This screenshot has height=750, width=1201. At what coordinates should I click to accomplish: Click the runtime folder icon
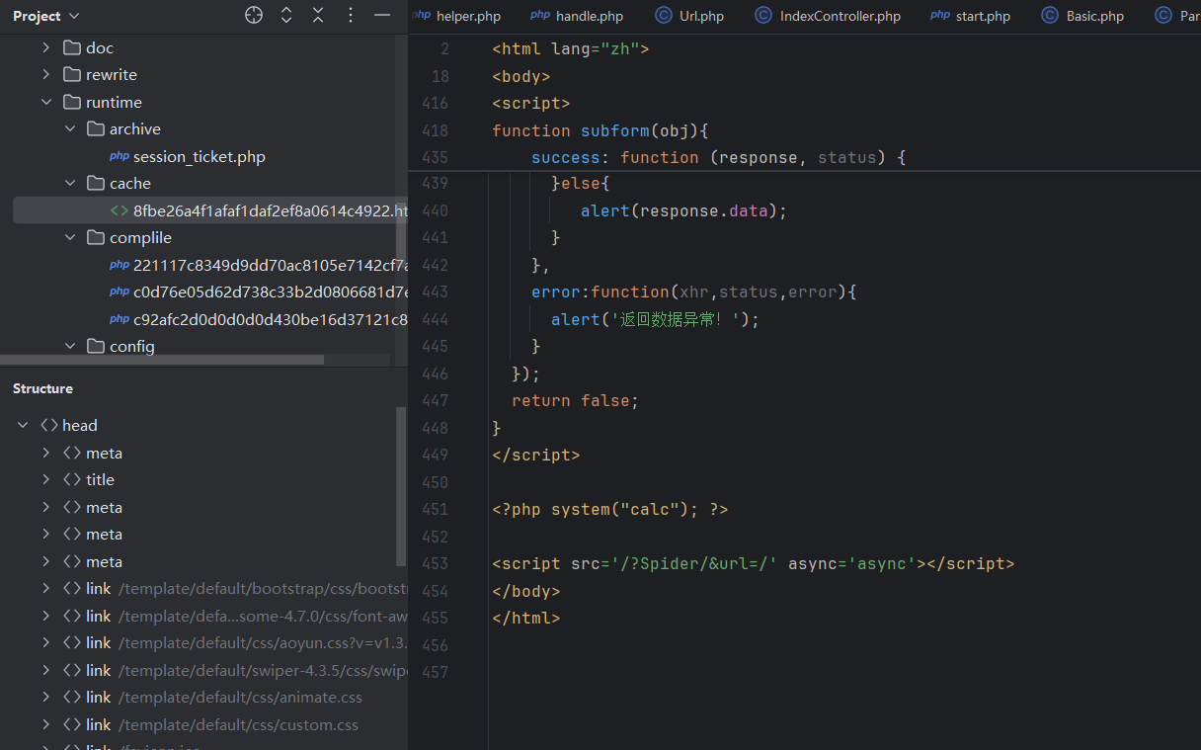coord(71,102)
